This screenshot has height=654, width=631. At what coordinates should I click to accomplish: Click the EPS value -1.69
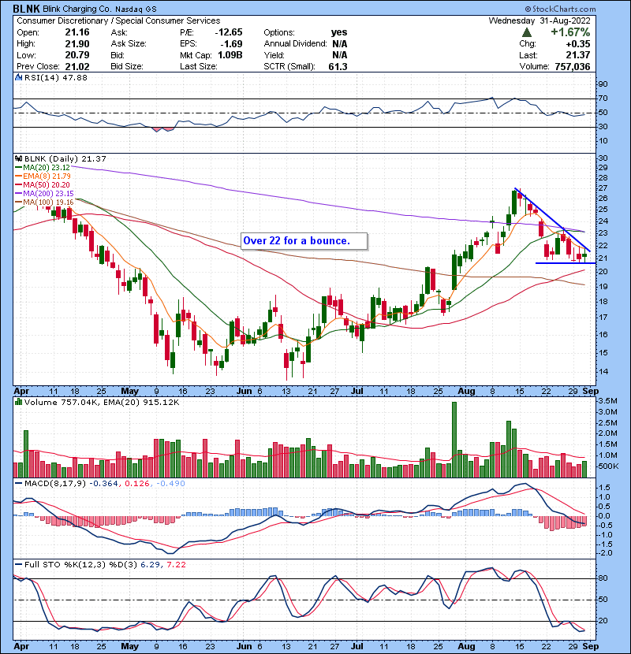tap(230, 44)
